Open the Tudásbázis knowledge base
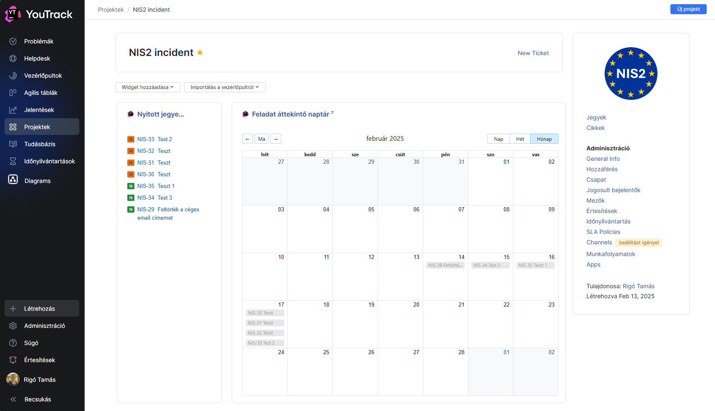 (40, 144)
